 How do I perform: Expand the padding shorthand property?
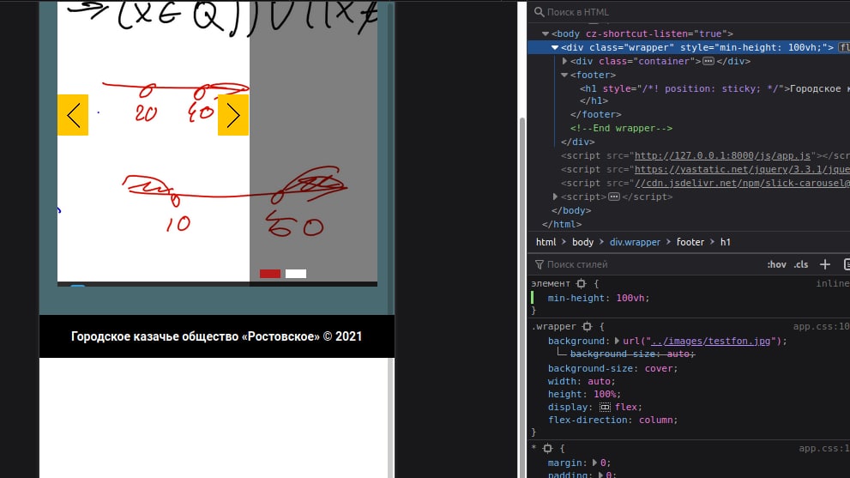click(x=600, y=475)
